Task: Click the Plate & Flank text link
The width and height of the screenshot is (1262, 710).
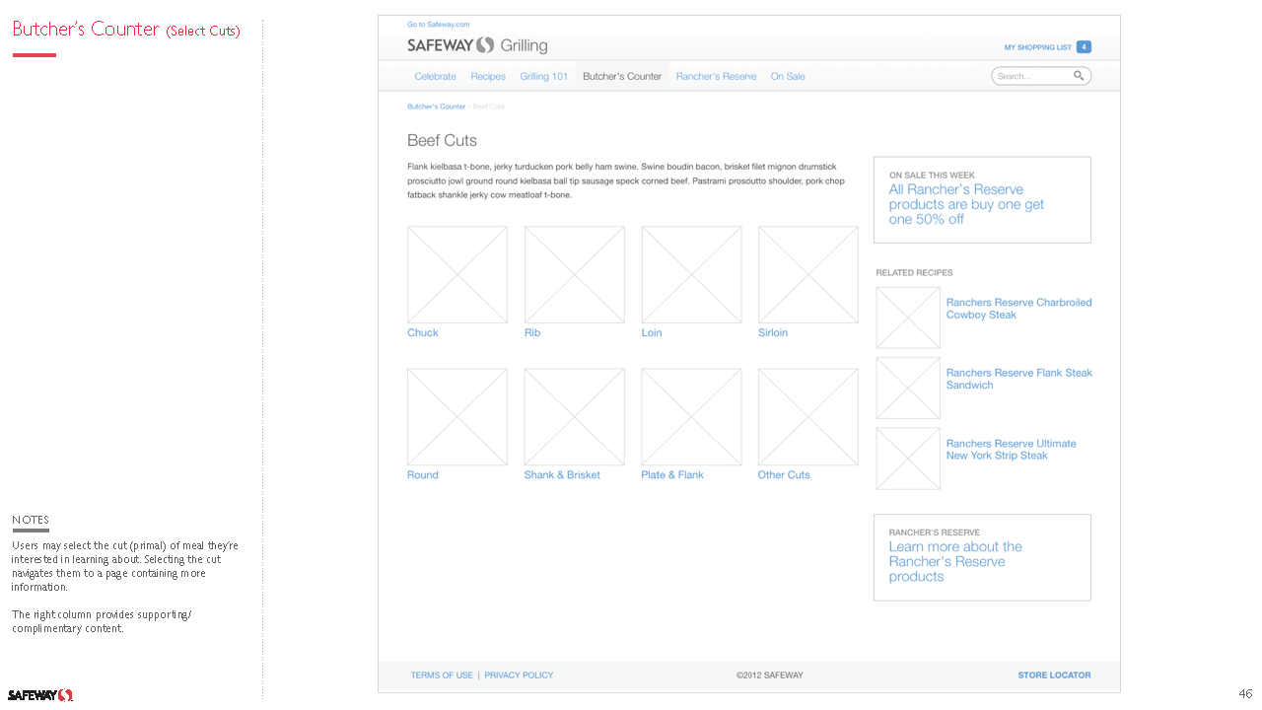Action: click(x=672, y=474)
